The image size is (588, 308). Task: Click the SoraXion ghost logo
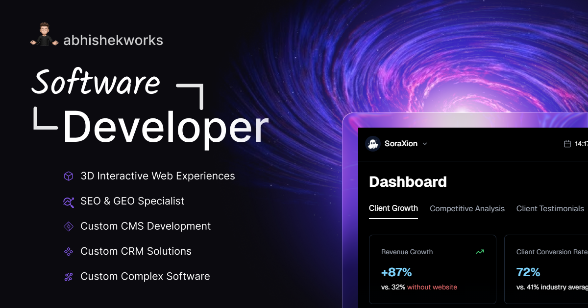pos(373,144)
